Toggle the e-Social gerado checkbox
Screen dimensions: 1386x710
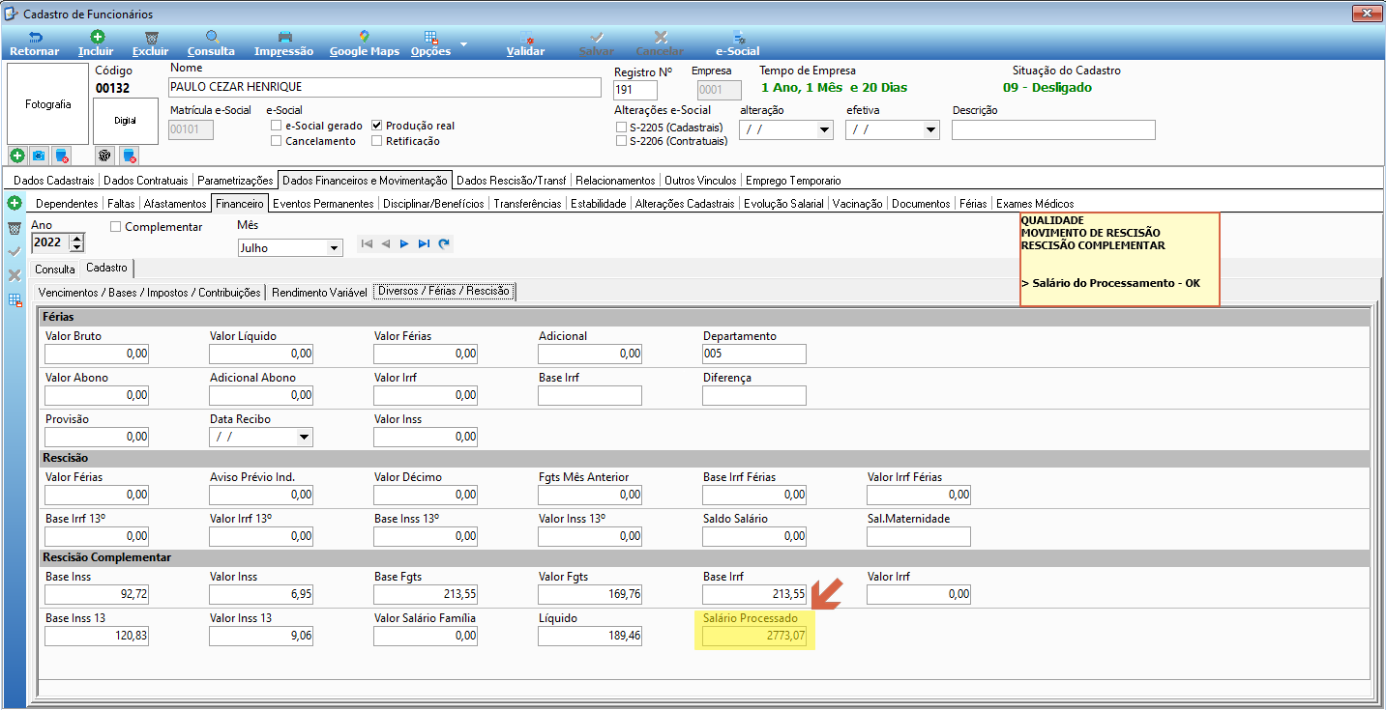coord(277,126)
